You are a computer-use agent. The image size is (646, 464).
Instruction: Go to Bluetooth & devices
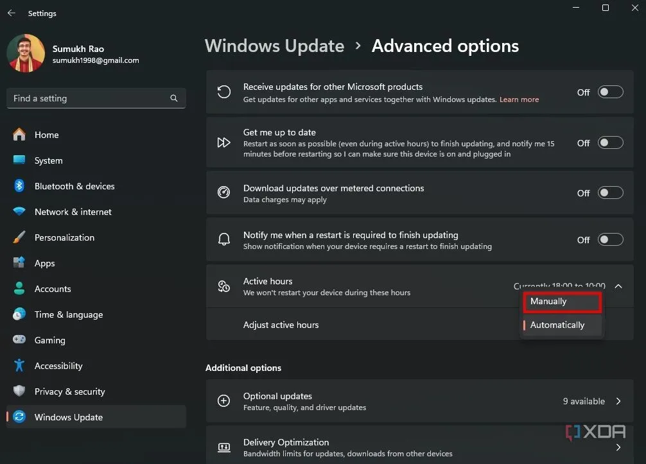coord(96,186)
